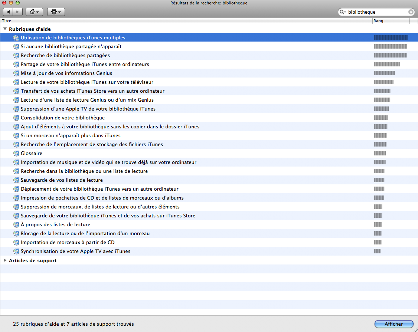418x332 pixels.
Task: Click icon beside Sauvegarde de vos listes de lecture
Action: [x=16, y=180]
